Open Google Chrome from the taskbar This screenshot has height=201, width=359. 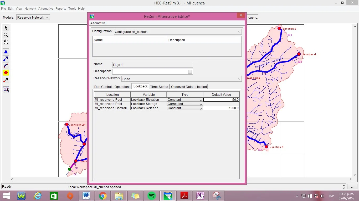(x=103, y=196)
